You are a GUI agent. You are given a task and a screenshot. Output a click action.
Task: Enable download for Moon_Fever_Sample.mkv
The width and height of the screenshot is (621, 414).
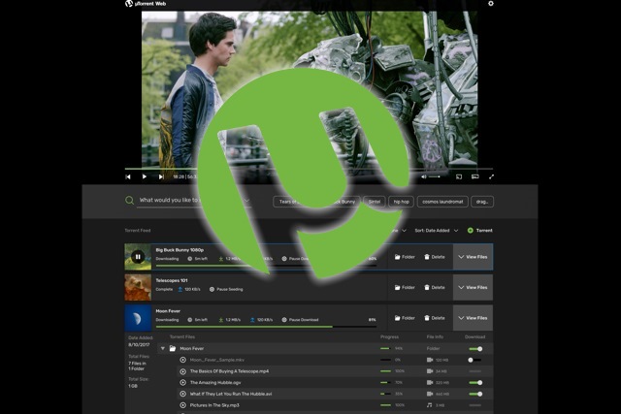pos(474,360)
